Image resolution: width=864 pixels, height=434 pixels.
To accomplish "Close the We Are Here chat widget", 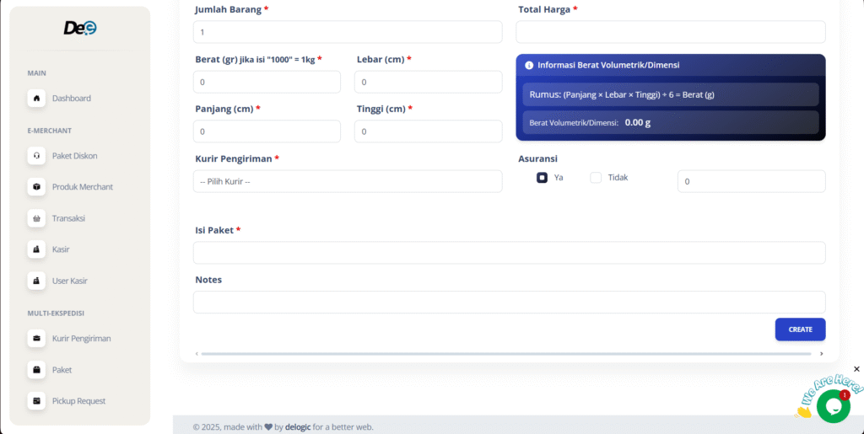I will click(856, 368).
